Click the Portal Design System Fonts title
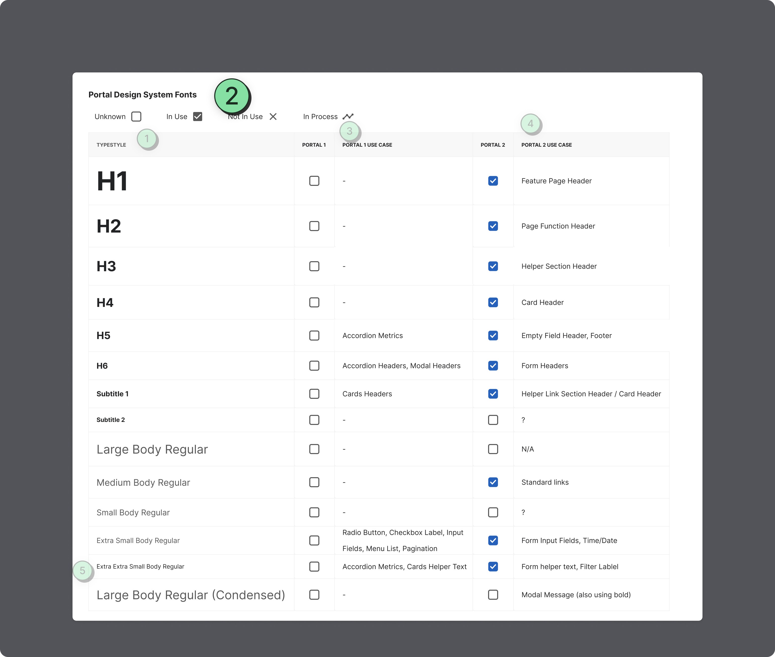Screen dimensions: 775x657 click(143, 95)
